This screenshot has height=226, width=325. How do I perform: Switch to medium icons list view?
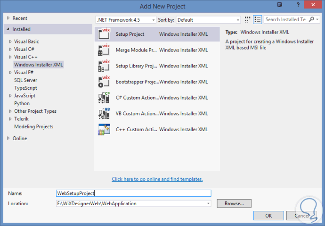tap(258, 20)
